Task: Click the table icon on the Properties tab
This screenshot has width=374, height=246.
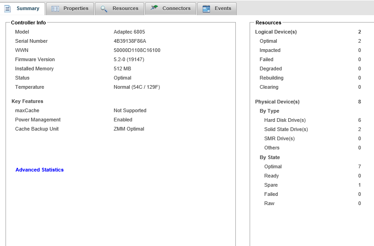Action: click(55, 9)
